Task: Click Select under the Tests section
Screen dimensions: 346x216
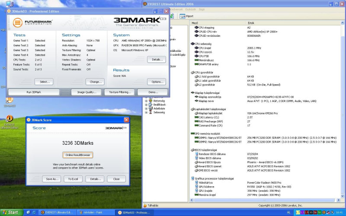Action: (44, 82)
